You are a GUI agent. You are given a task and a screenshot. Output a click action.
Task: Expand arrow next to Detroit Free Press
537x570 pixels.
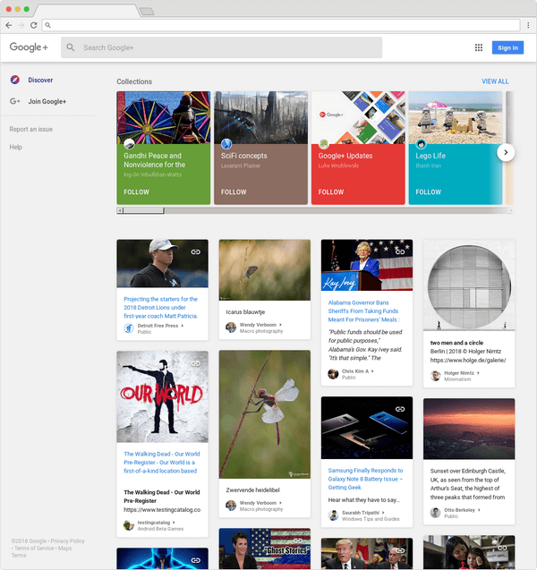pyautogui.click(x=183, y=326)
